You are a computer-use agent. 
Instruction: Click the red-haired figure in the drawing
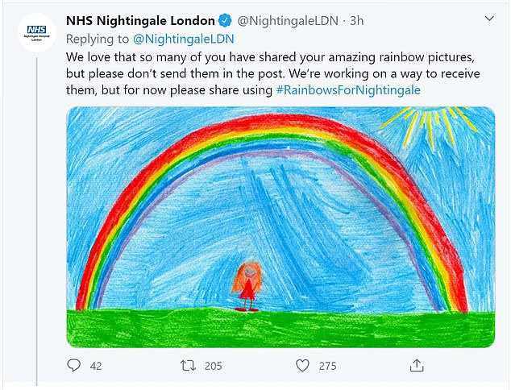point(246,287)
